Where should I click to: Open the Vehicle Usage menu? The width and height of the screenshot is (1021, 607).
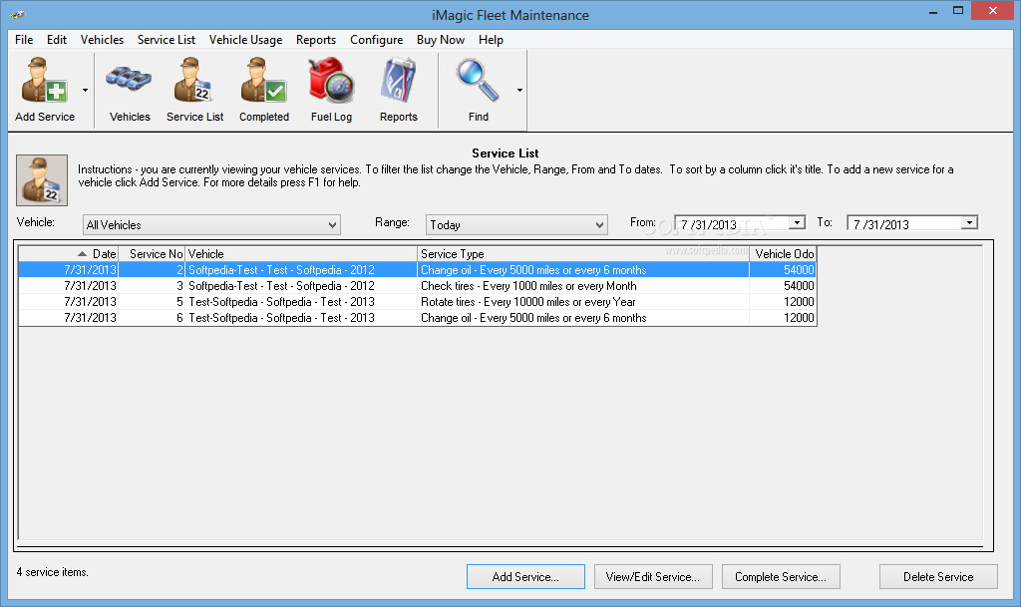point(245,40)
